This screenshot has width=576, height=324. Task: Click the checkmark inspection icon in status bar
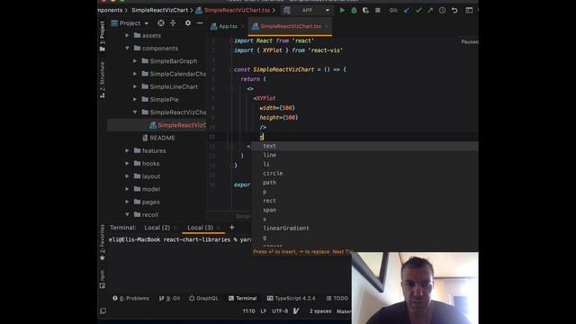(x=296, y=311)
